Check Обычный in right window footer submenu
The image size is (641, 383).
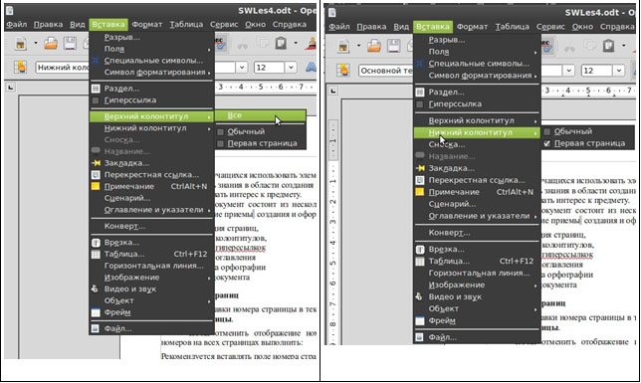[547, 131]
